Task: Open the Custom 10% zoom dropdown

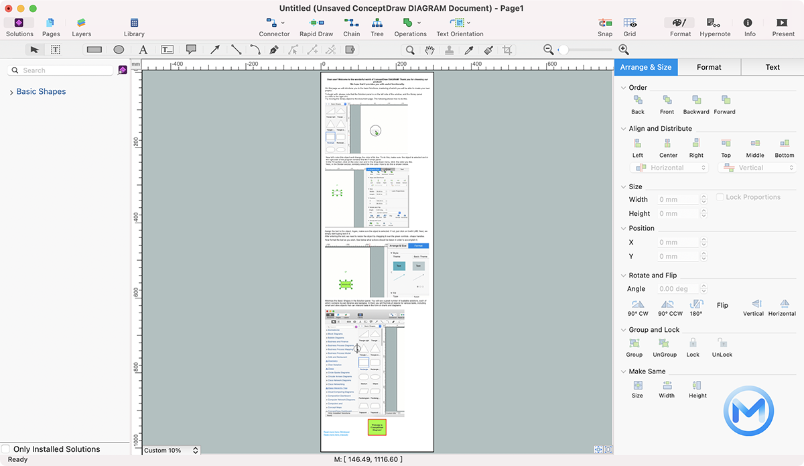Action: 171,451
